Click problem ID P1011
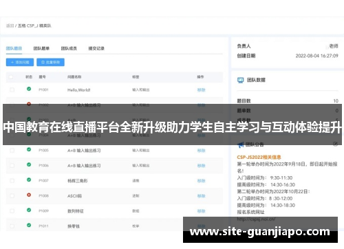This screenshot has width=344, height=249. [43, 226]
